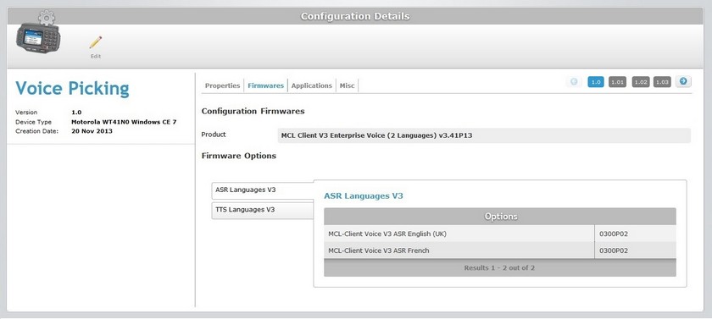Click the Edit pencil icon
The image size is (712, 319).
[x=95, y=42]
